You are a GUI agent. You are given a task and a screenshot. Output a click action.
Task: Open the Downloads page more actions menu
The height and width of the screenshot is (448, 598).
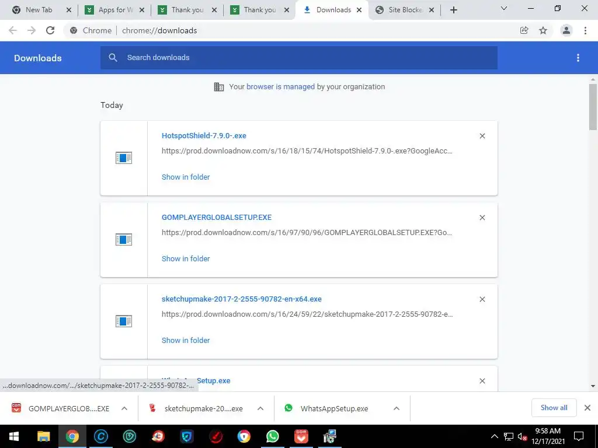[x=578, y=58]
